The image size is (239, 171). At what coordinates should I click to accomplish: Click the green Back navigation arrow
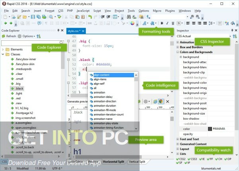point(6,23)
